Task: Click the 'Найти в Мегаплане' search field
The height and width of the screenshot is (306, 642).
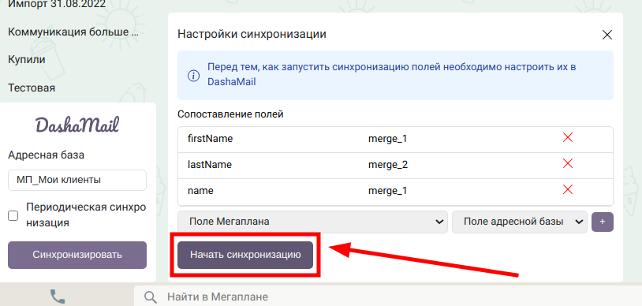Action: pos(388,297)
